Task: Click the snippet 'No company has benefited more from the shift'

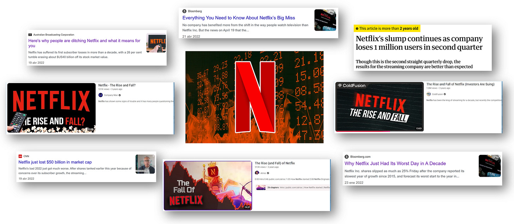Action: point(245,27)
